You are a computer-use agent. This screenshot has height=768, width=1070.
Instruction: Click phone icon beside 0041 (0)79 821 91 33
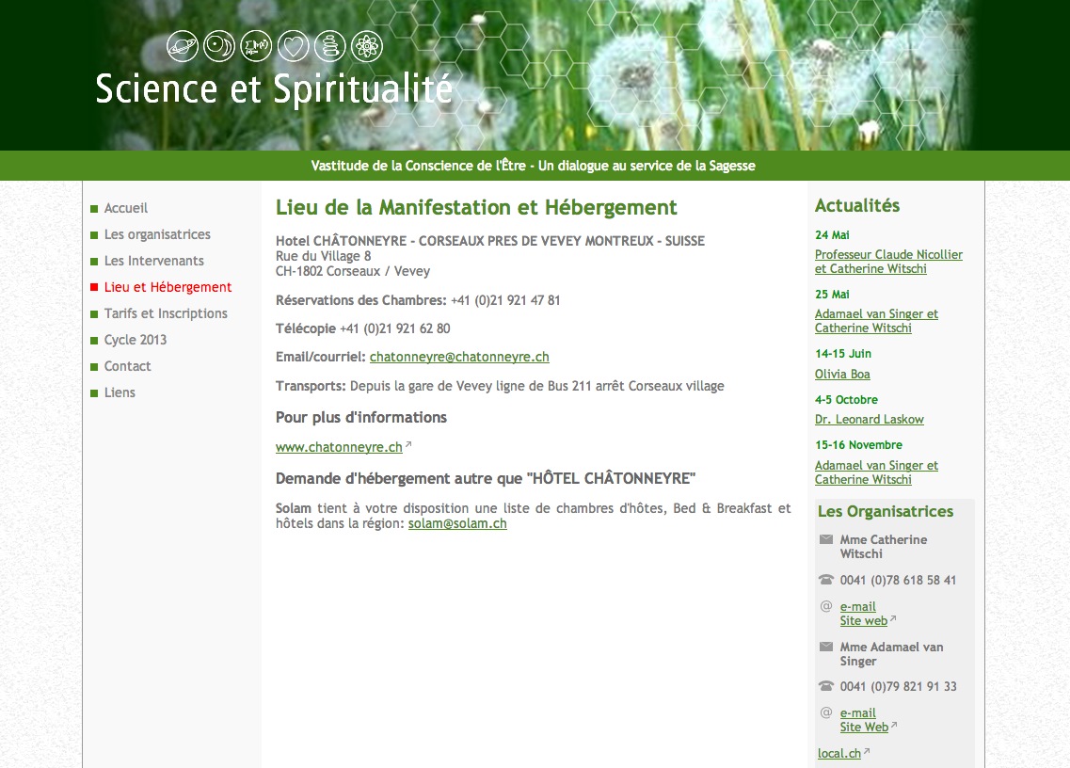[x=825, y=686]
